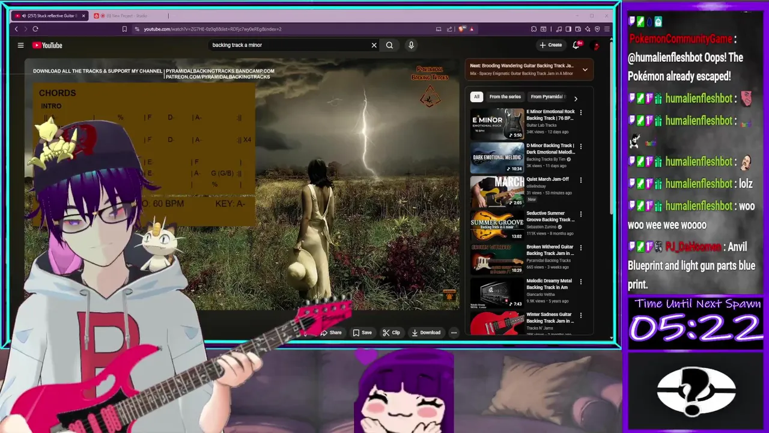
Task: Open the YouTube hamburger guide menu
Action: 20,45
